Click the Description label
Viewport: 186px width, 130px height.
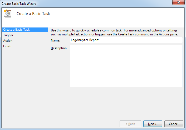[x=59, y=48]
